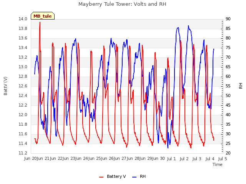Click the tallest red voltage peak near 13.9

[x=40, y=22]
